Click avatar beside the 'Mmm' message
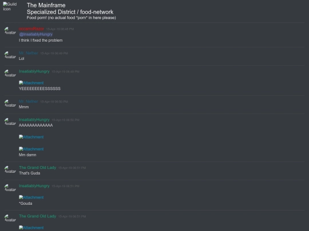Screen dimensions: 309x231 click(x=10, y=103)
